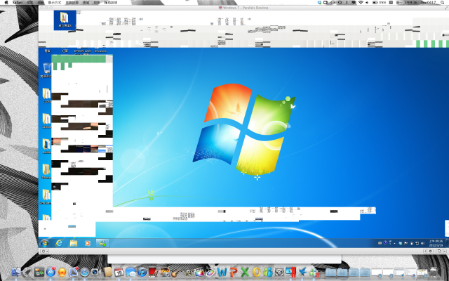
Task: Select the highlighted folder icon at top left
Action: point(65,20)
